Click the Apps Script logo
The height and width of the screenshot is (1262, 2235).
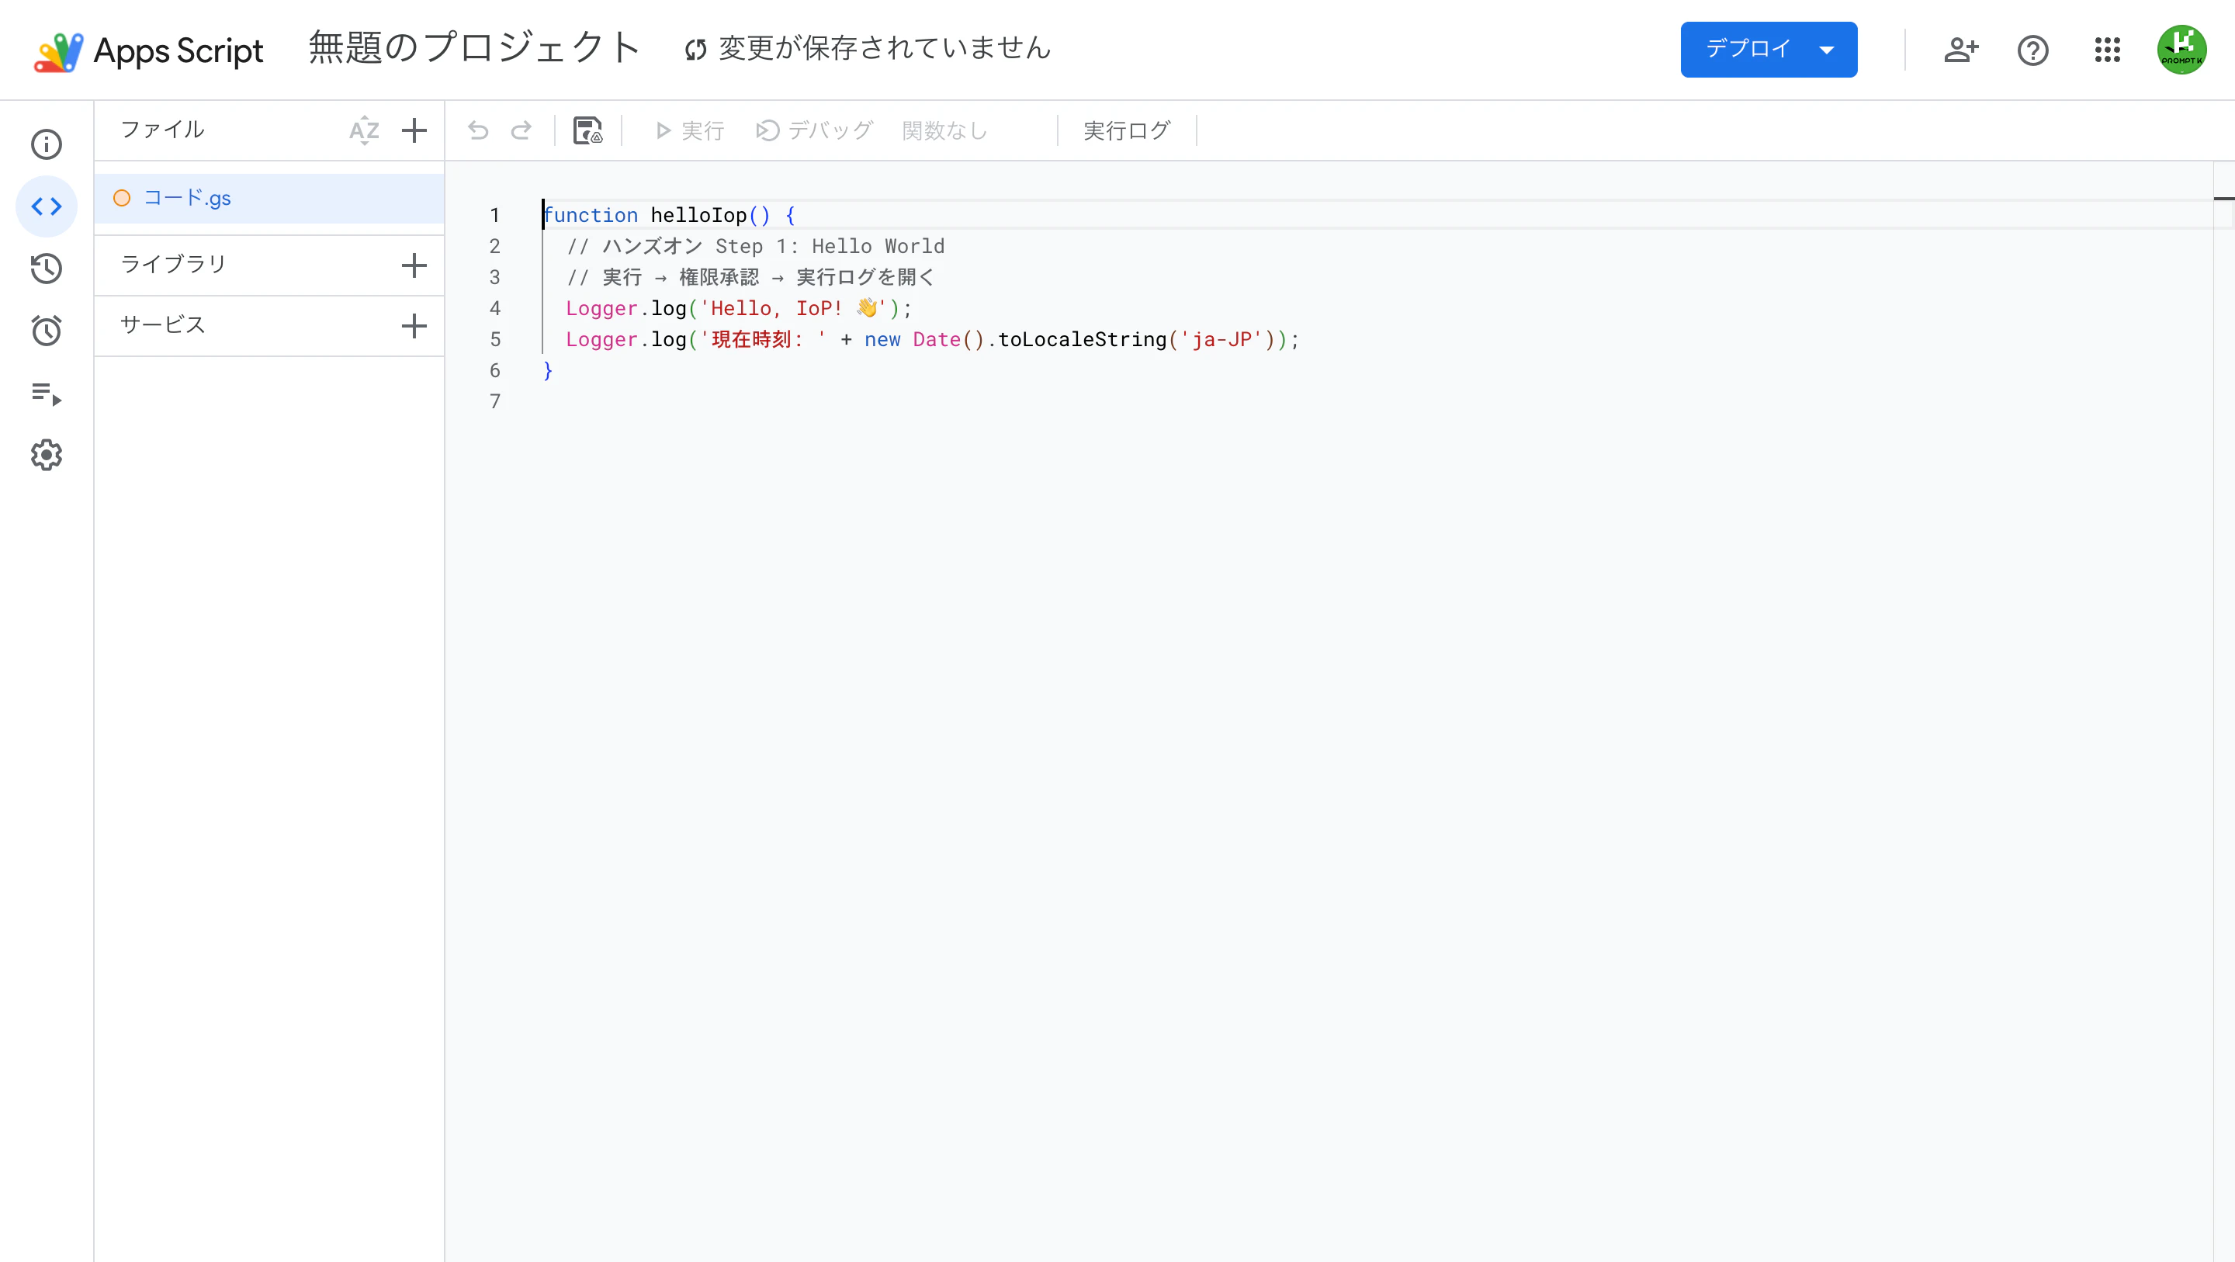[59, 51]
